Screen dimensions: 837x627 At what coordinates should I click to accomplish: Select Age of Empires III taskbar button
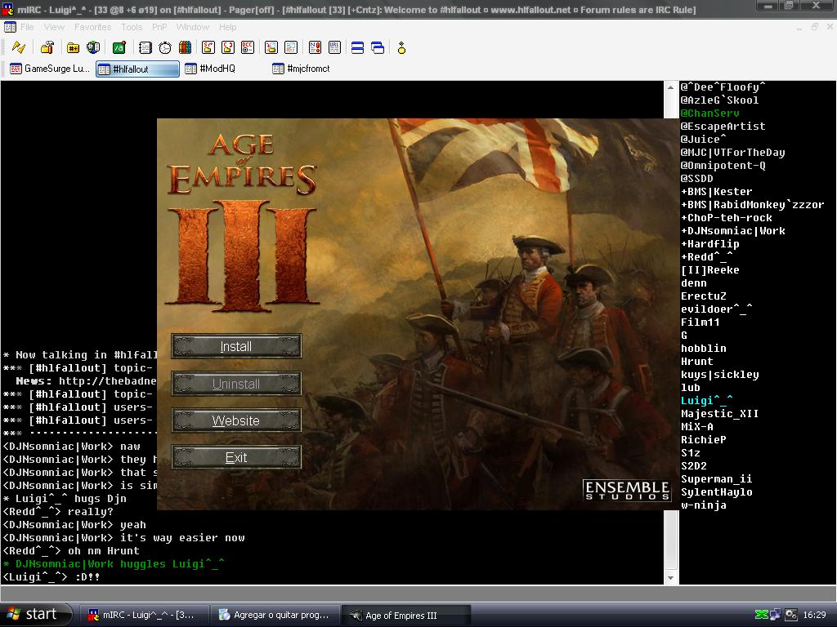coord(405,616)
